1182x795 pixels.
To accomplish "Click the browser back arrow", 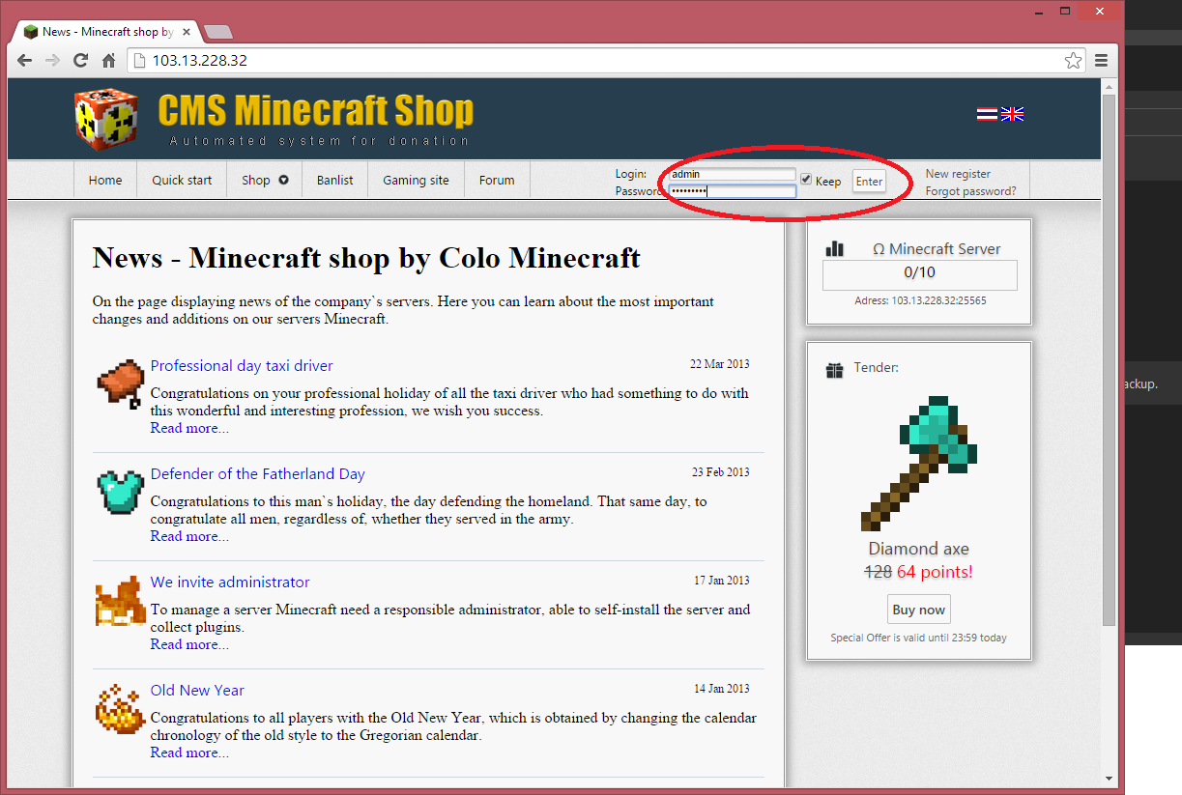I will pos(25,60).
